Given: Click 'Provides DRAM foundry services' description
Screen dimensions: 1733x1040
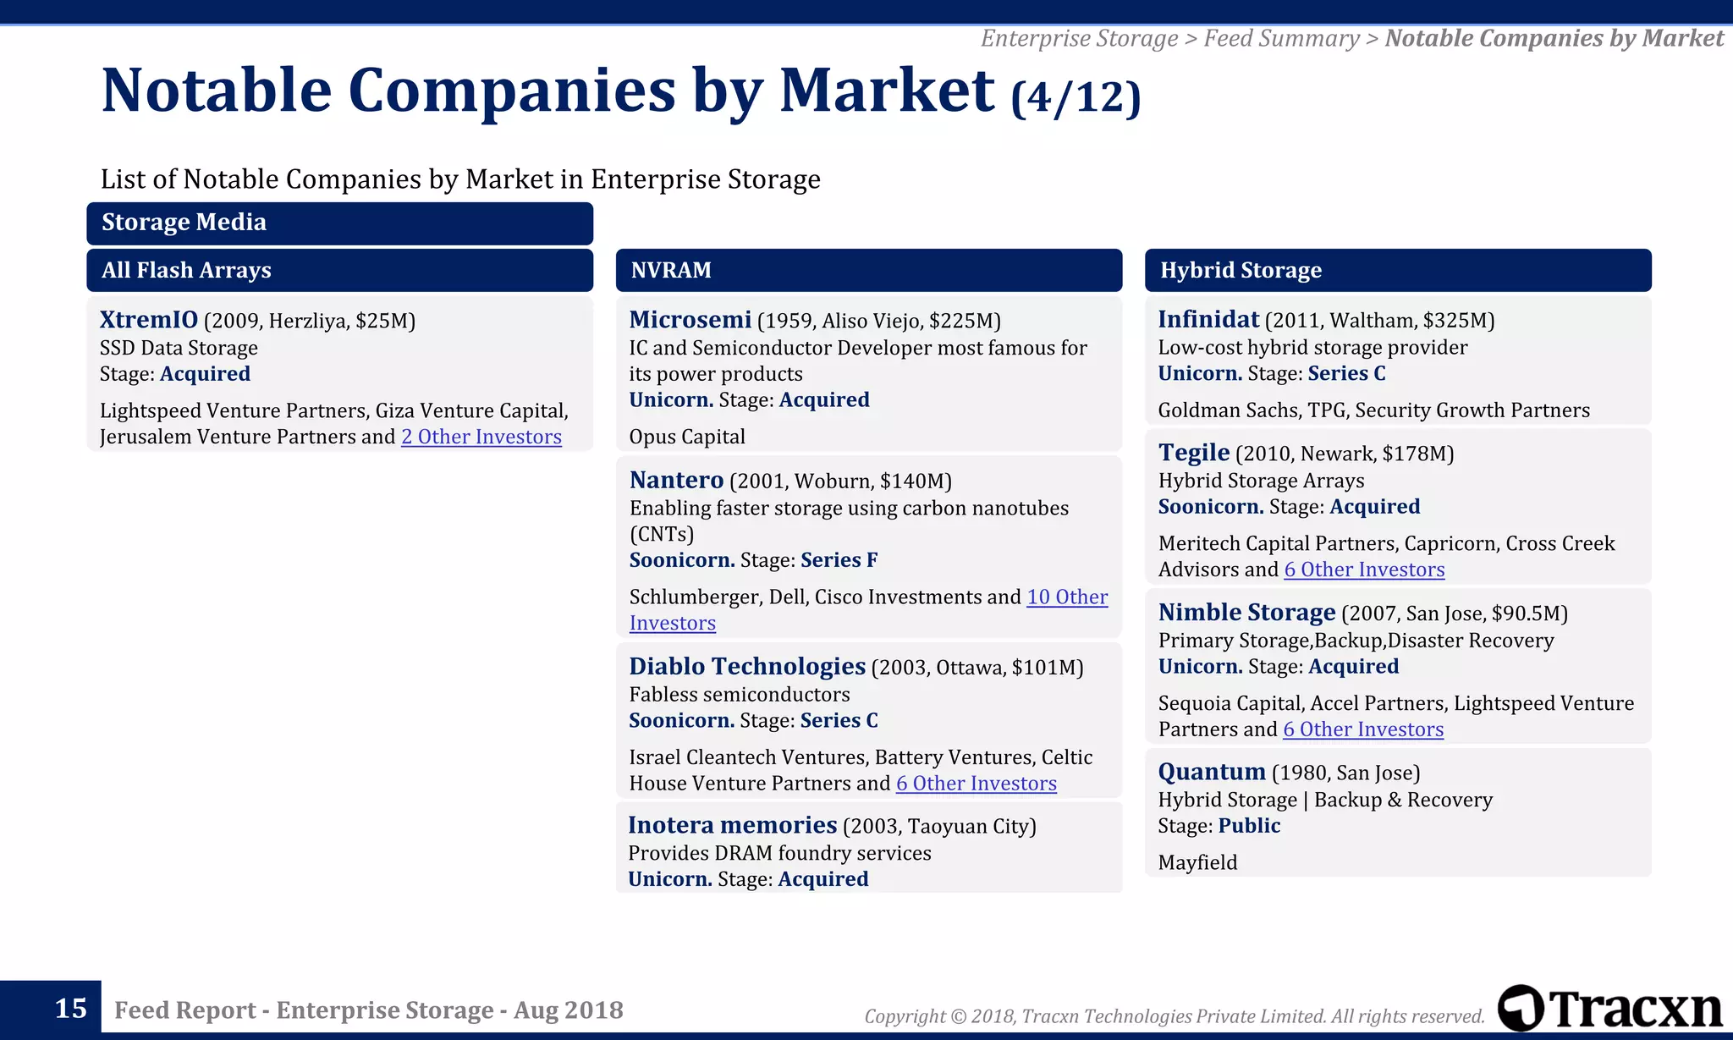Looking at the screenshot, I should (x=779, y=853).
